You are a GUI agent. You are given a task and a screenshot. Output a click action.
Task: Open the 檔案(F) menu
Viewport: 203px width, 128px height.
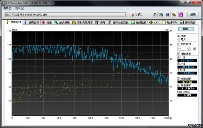[x=7, y=9]
